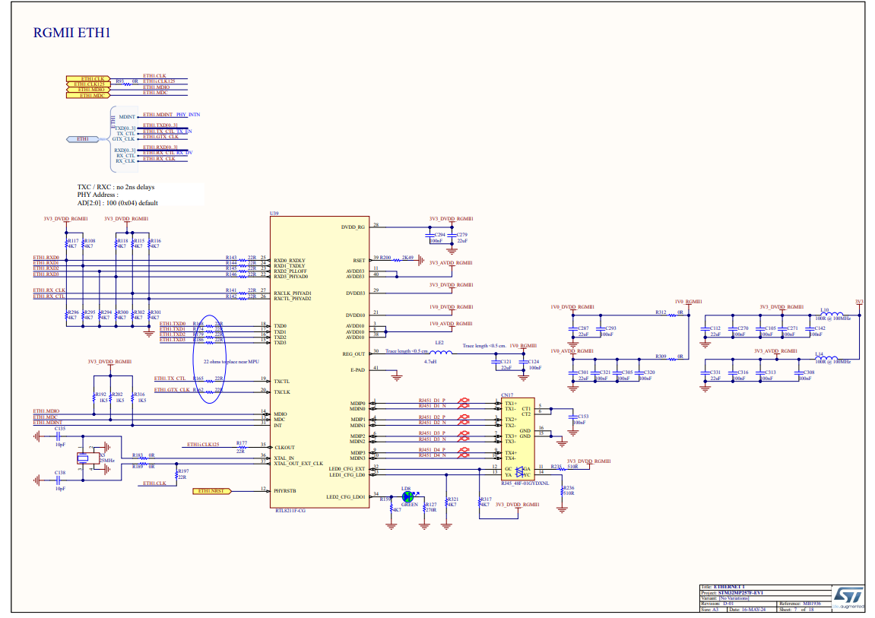Click the RTL8211F-CG part label
Image resolution: width=875 pixels, height=618 pixels.
pyautogui.click(x=290, y=511)
